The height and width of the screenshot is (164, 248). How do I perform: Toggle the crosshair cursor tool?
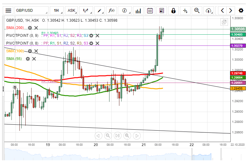point(185,11)
